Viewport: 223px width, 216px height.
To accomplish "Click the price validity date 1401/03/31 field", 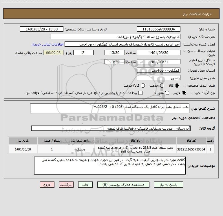I will [x=159, y=62].
